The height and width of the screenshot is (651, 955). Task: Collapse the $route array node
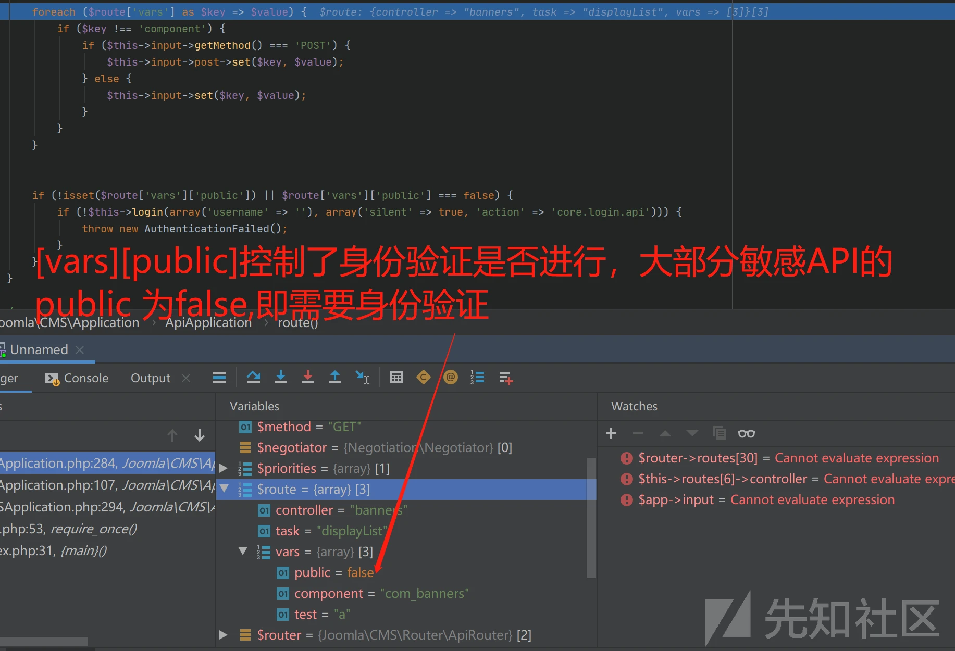point(225,489)
